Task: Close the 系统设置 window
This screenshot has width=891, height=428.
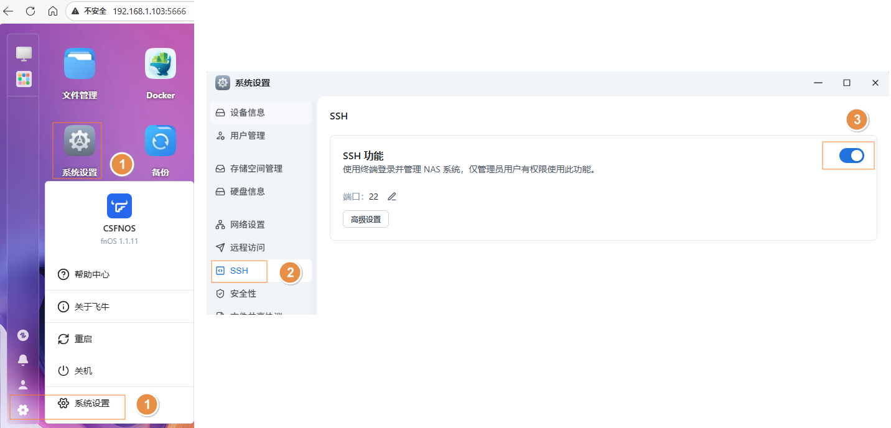Action: [x=875, y=83]
